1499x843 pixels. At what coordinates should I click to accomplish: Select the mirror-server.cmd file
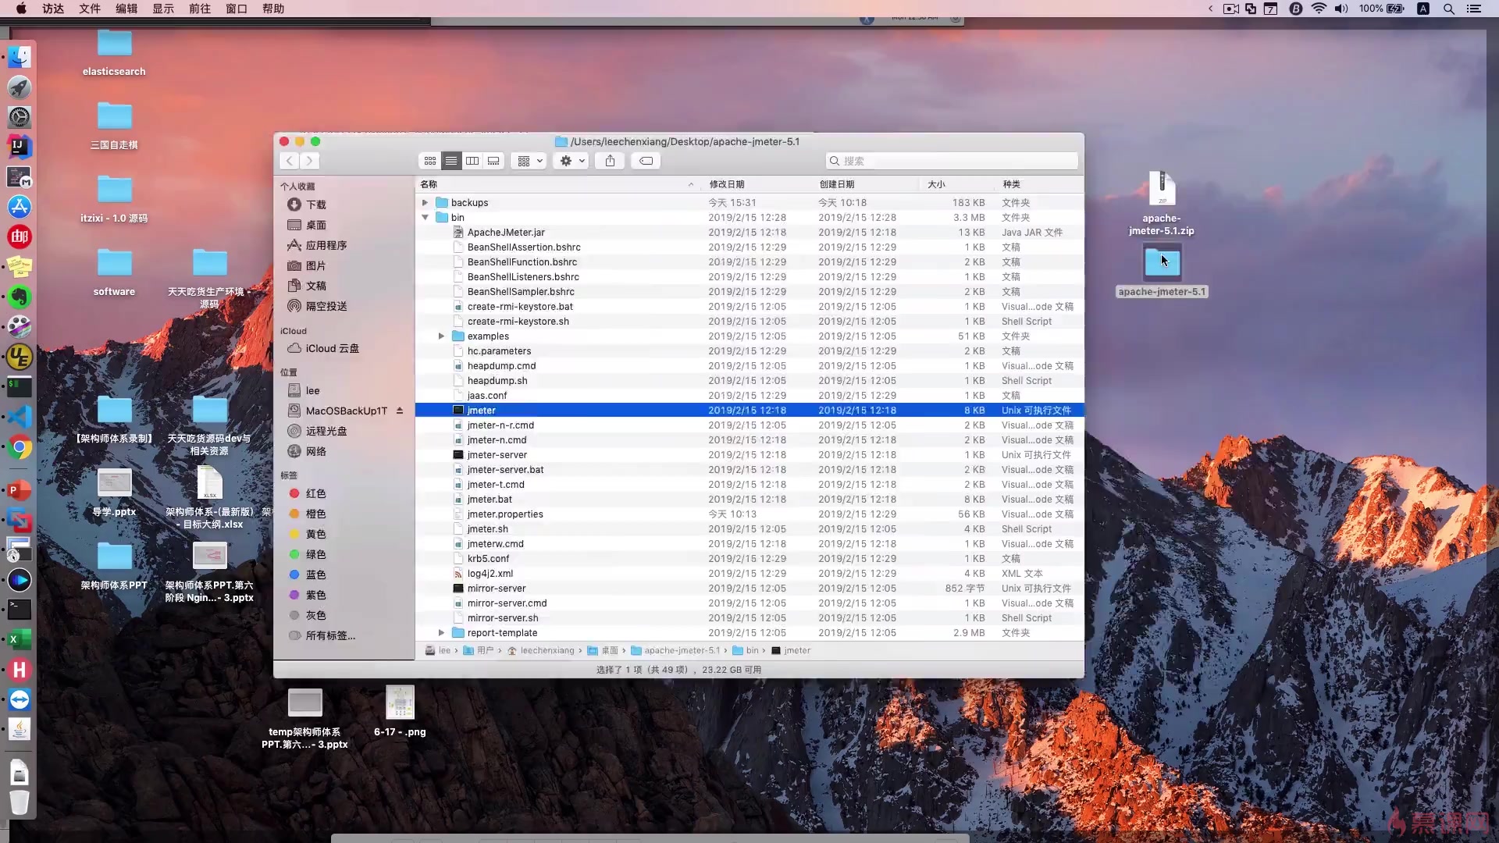[749, 603]
